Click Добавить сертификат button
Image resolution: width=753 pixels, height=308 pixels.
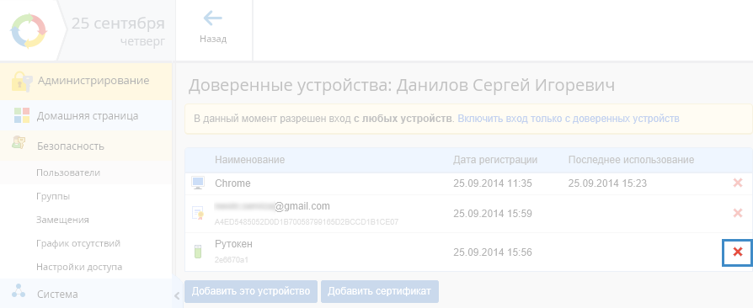point(379,291)
